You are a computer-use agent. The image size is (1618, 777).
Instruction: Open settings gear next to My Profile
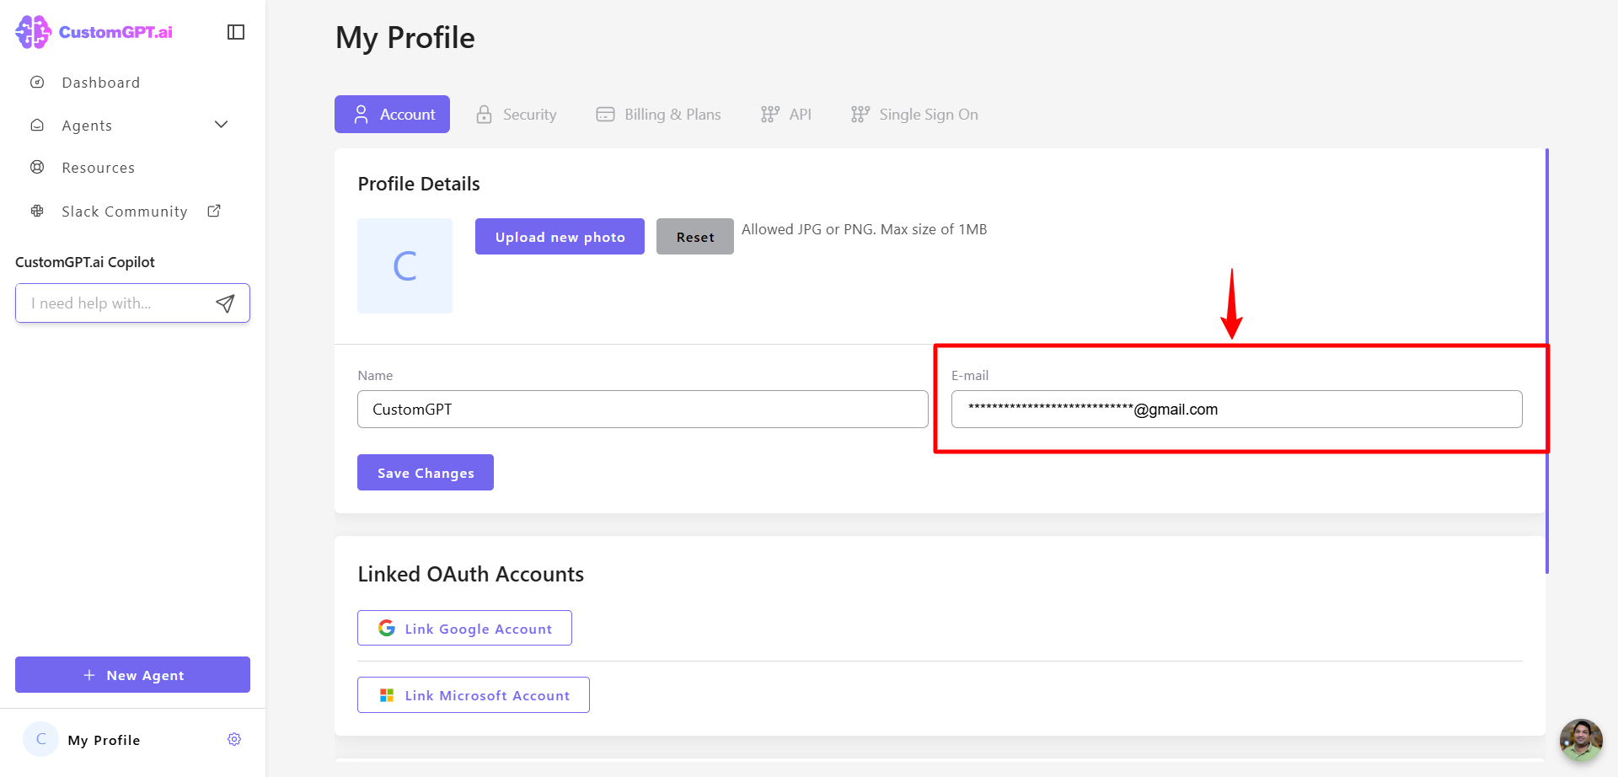[x=234, y=739]
